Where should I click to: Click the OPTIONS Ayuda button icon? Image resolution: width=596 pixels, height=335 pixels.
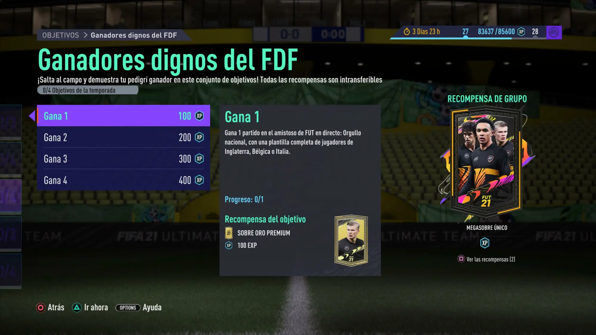tap(128, 308)
